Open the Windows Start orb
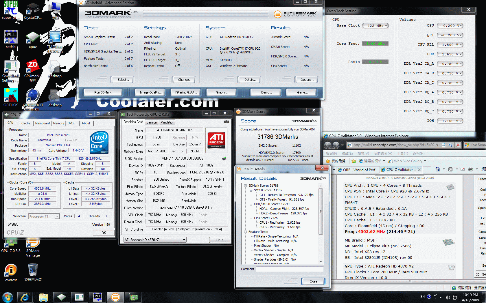The image size is (486, 303). (x=8, y=297)
